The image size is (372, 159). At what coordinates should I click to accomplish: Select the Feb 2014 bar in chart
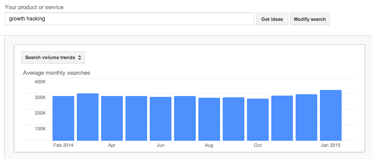(x=63, y=118)
